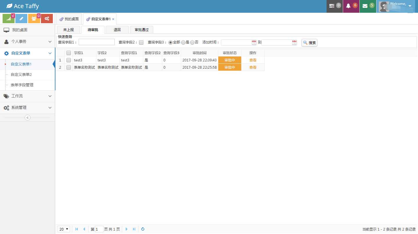Click the red settings cogs shortcut button
The width and height of the screenshot is (418, 234).
coord(47,19)
